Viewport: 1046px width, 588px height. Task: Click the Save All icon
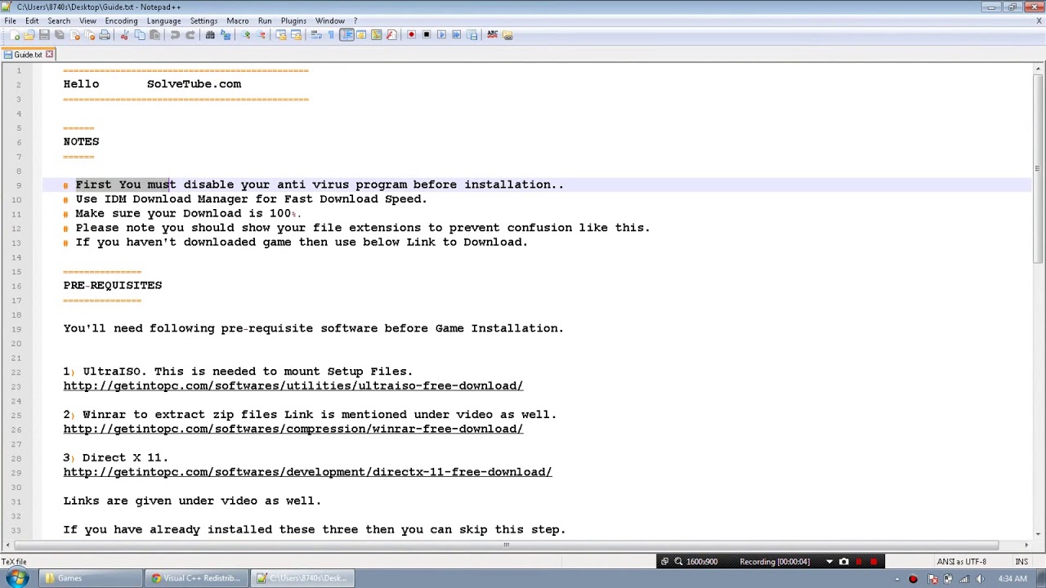pos(60,35)
